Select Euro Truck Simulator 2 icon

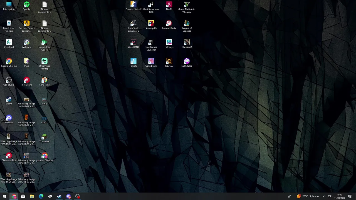(133, 26)
